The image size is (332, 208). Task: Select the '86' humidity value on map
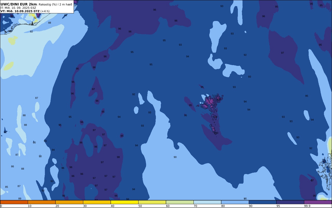click(x=12, y=167)
